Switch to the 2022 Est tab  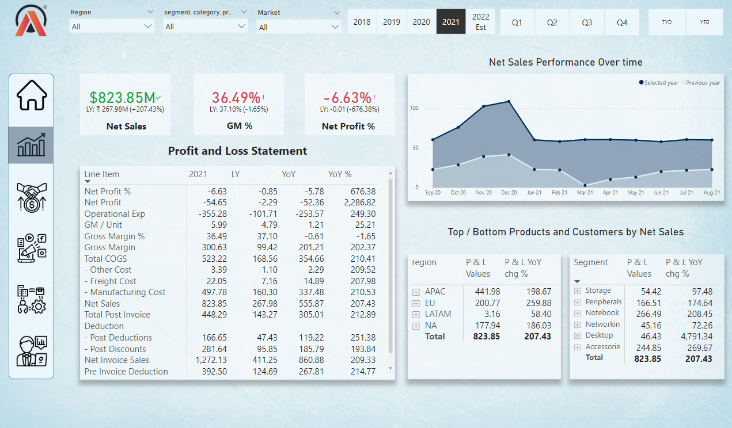(x=480, y=22)
